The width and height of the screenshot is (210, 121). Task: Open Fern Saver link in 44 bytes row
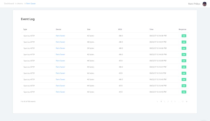coord(60,86)
